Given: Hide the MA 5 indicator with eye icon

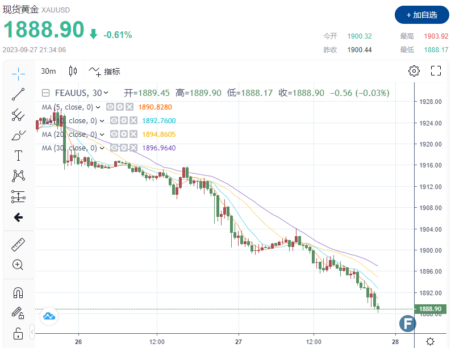Looking at the screenshot, I should pos(110,107).
